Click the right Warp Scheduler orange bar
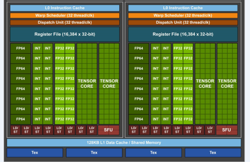Screen dimensions: 250x162 (183, 15)
